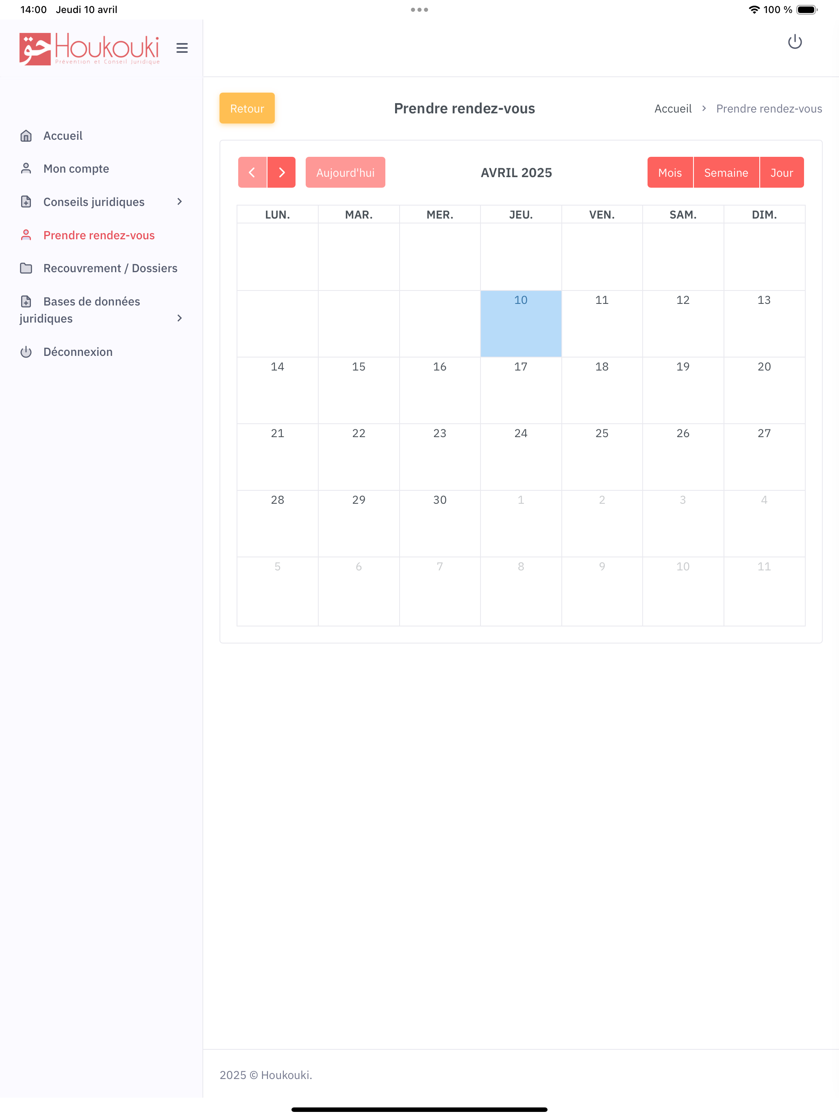Select today's highlighted date 10

(521, 323)
